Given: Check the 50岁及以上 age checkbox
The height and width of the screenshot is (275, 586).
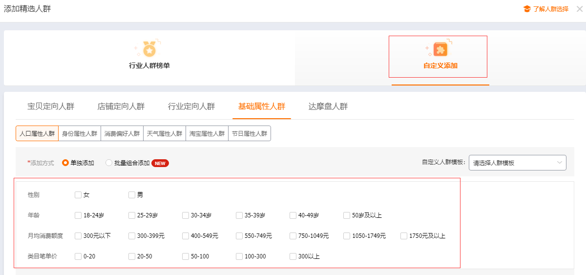Looking at the screenshot, I should tap(347, 215).
